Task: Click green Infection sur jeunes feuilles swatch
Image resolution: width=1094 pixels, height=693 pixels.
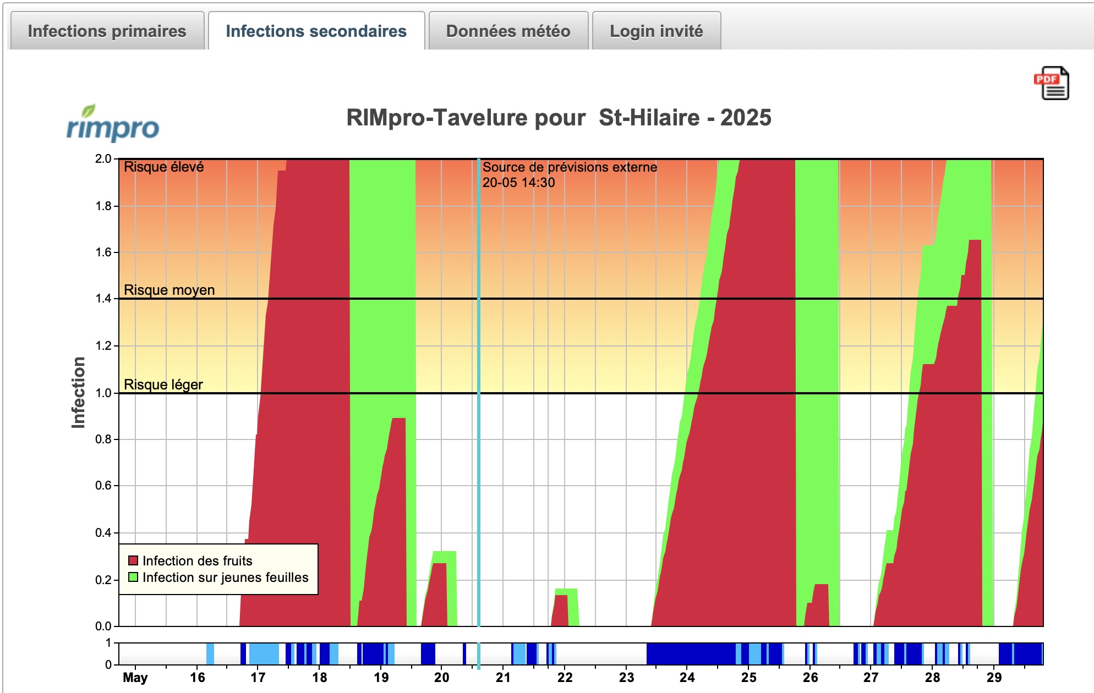Action: (x=133, y=577)
